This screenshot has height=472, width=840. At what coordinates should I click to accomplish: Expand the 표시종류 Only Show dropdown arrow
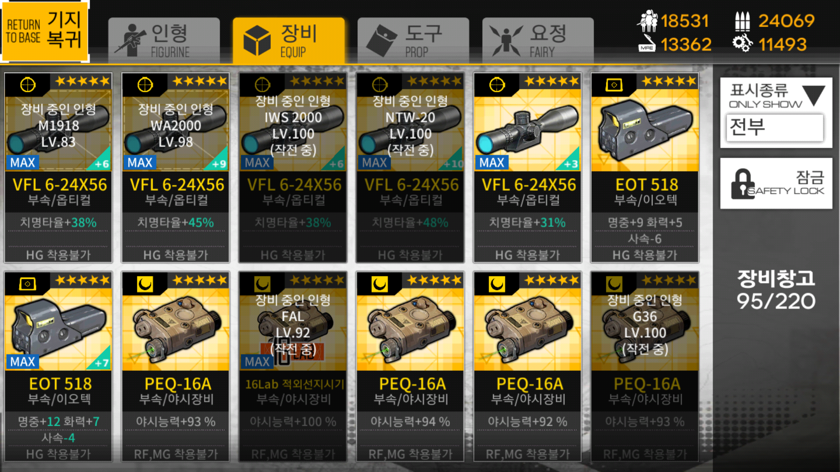coord(813,95)
